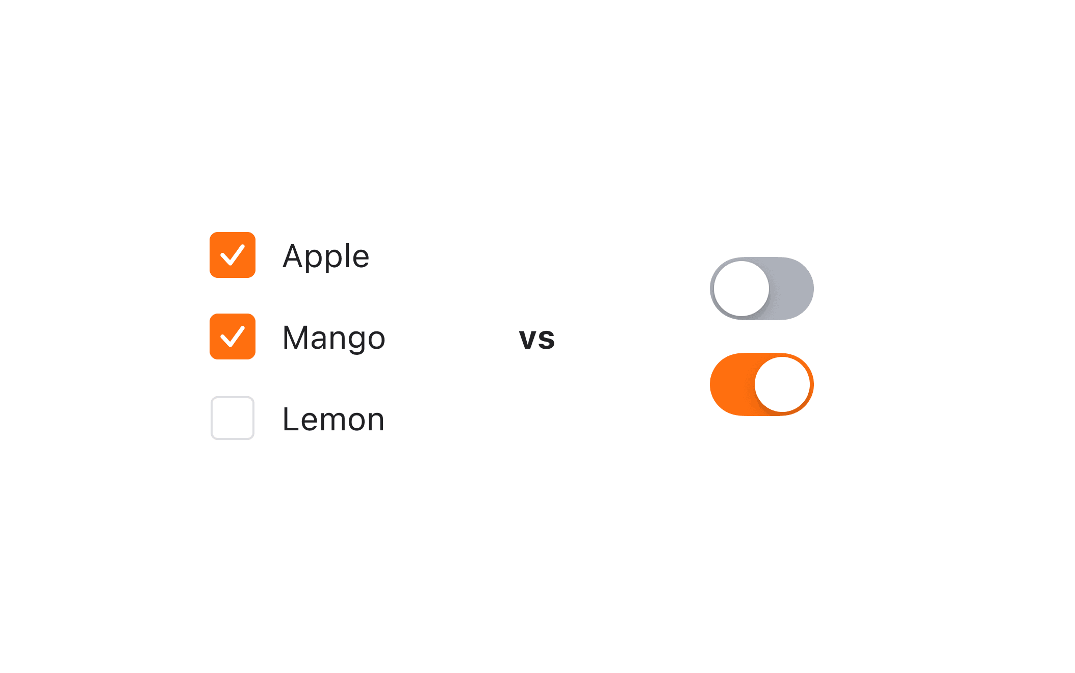Click the gray track of the off switch
1075x673 pixels.
coord(792,289)
